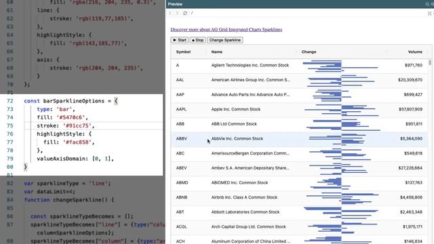Go back using the preview back arrow
Viewport: 434px width, 244px height.
point(170,13)
